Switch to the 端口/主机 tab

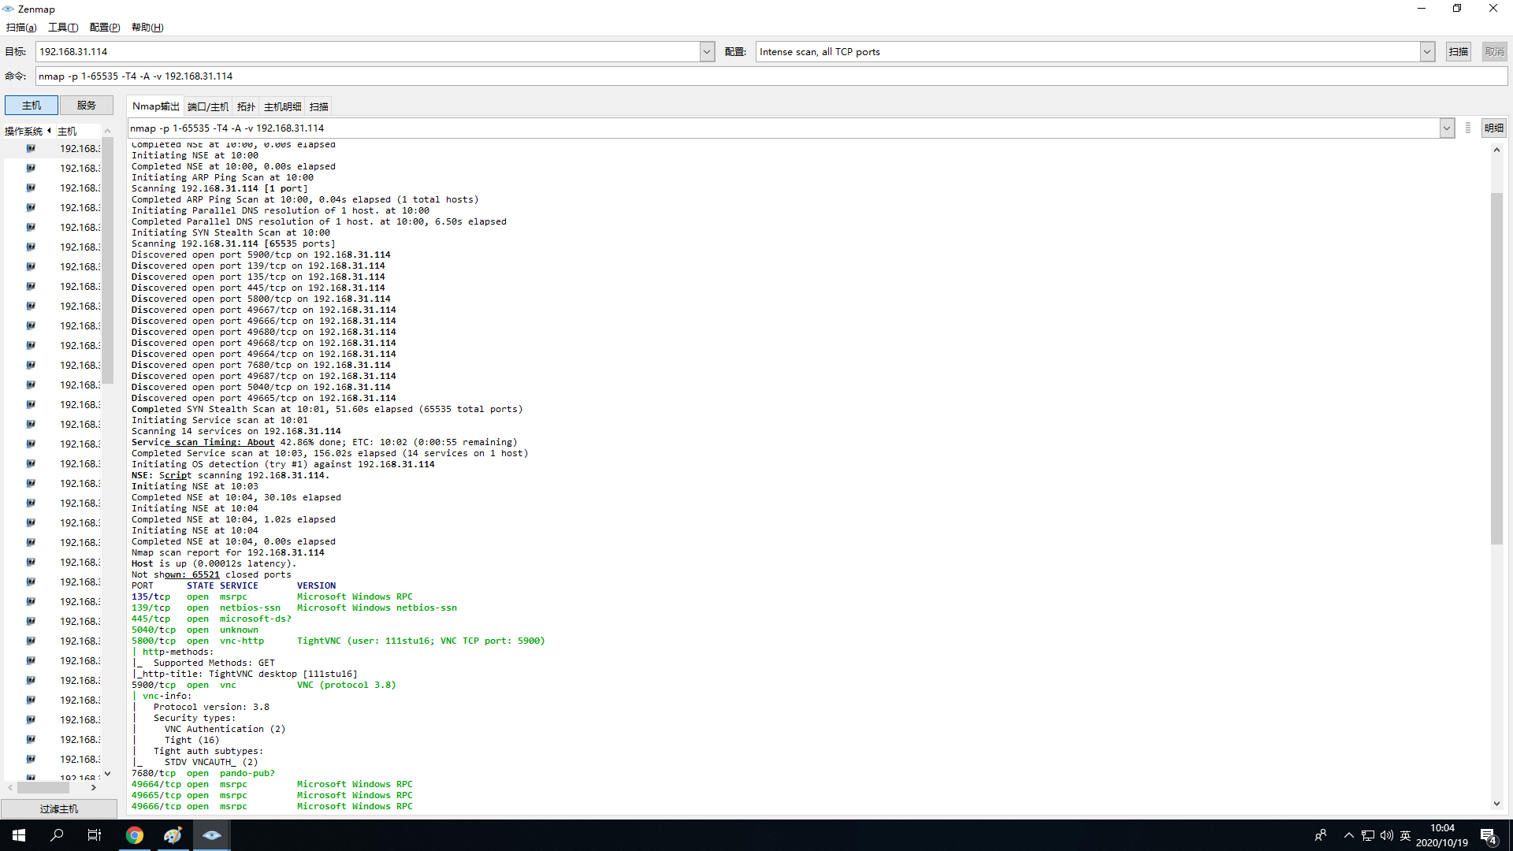pyautogui.click(x=208, y=107)
